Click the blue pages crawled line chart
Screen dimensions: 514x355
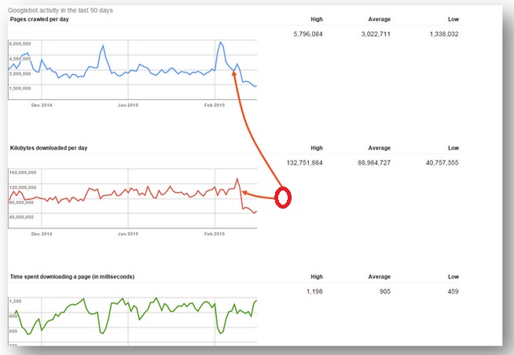pyautogui.click(x=133, y=69)
